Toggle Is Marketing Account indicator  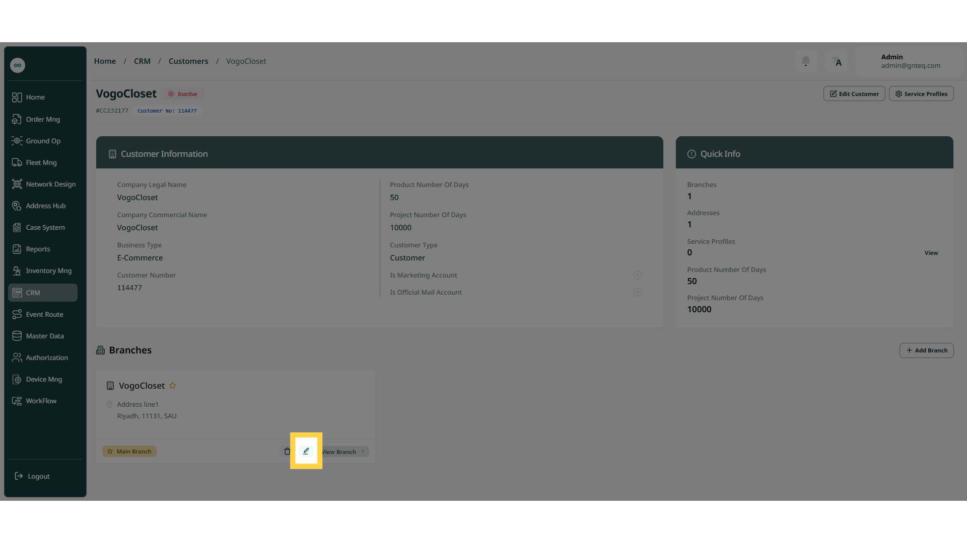click(638, 276)
